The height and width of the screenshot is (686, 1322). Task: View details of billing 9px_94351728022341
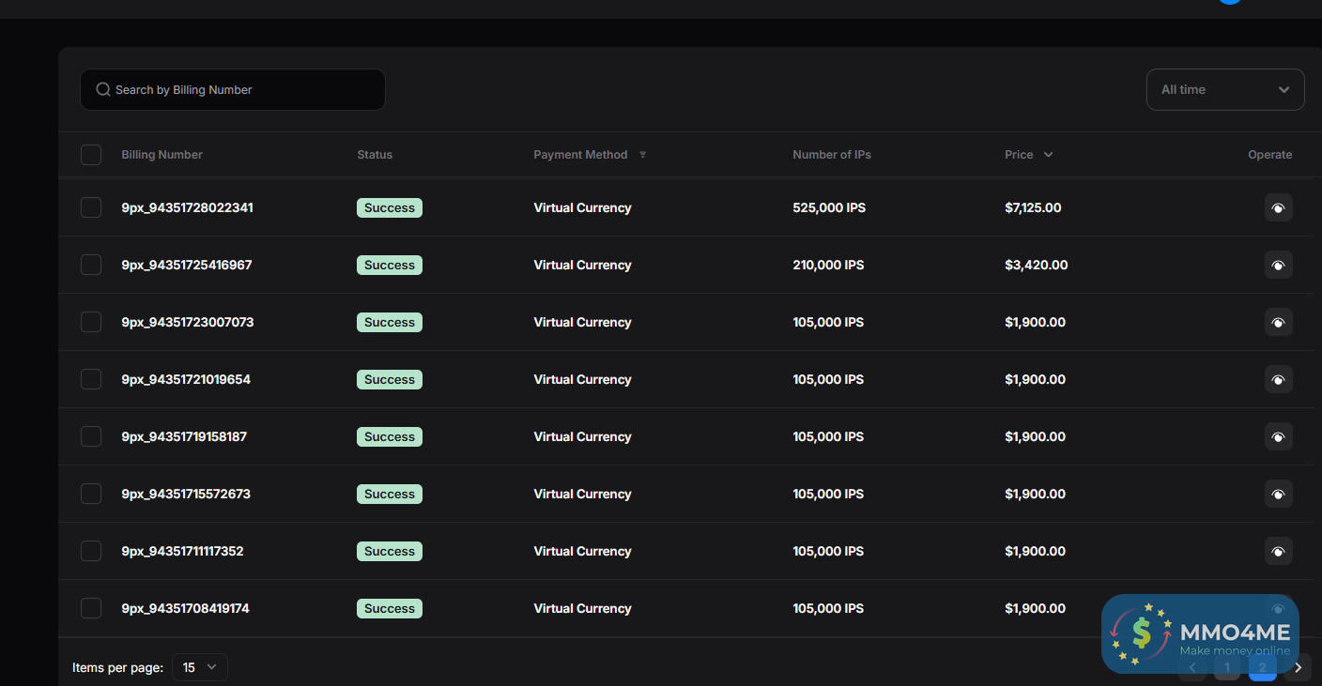click(x=1278, y=207)
